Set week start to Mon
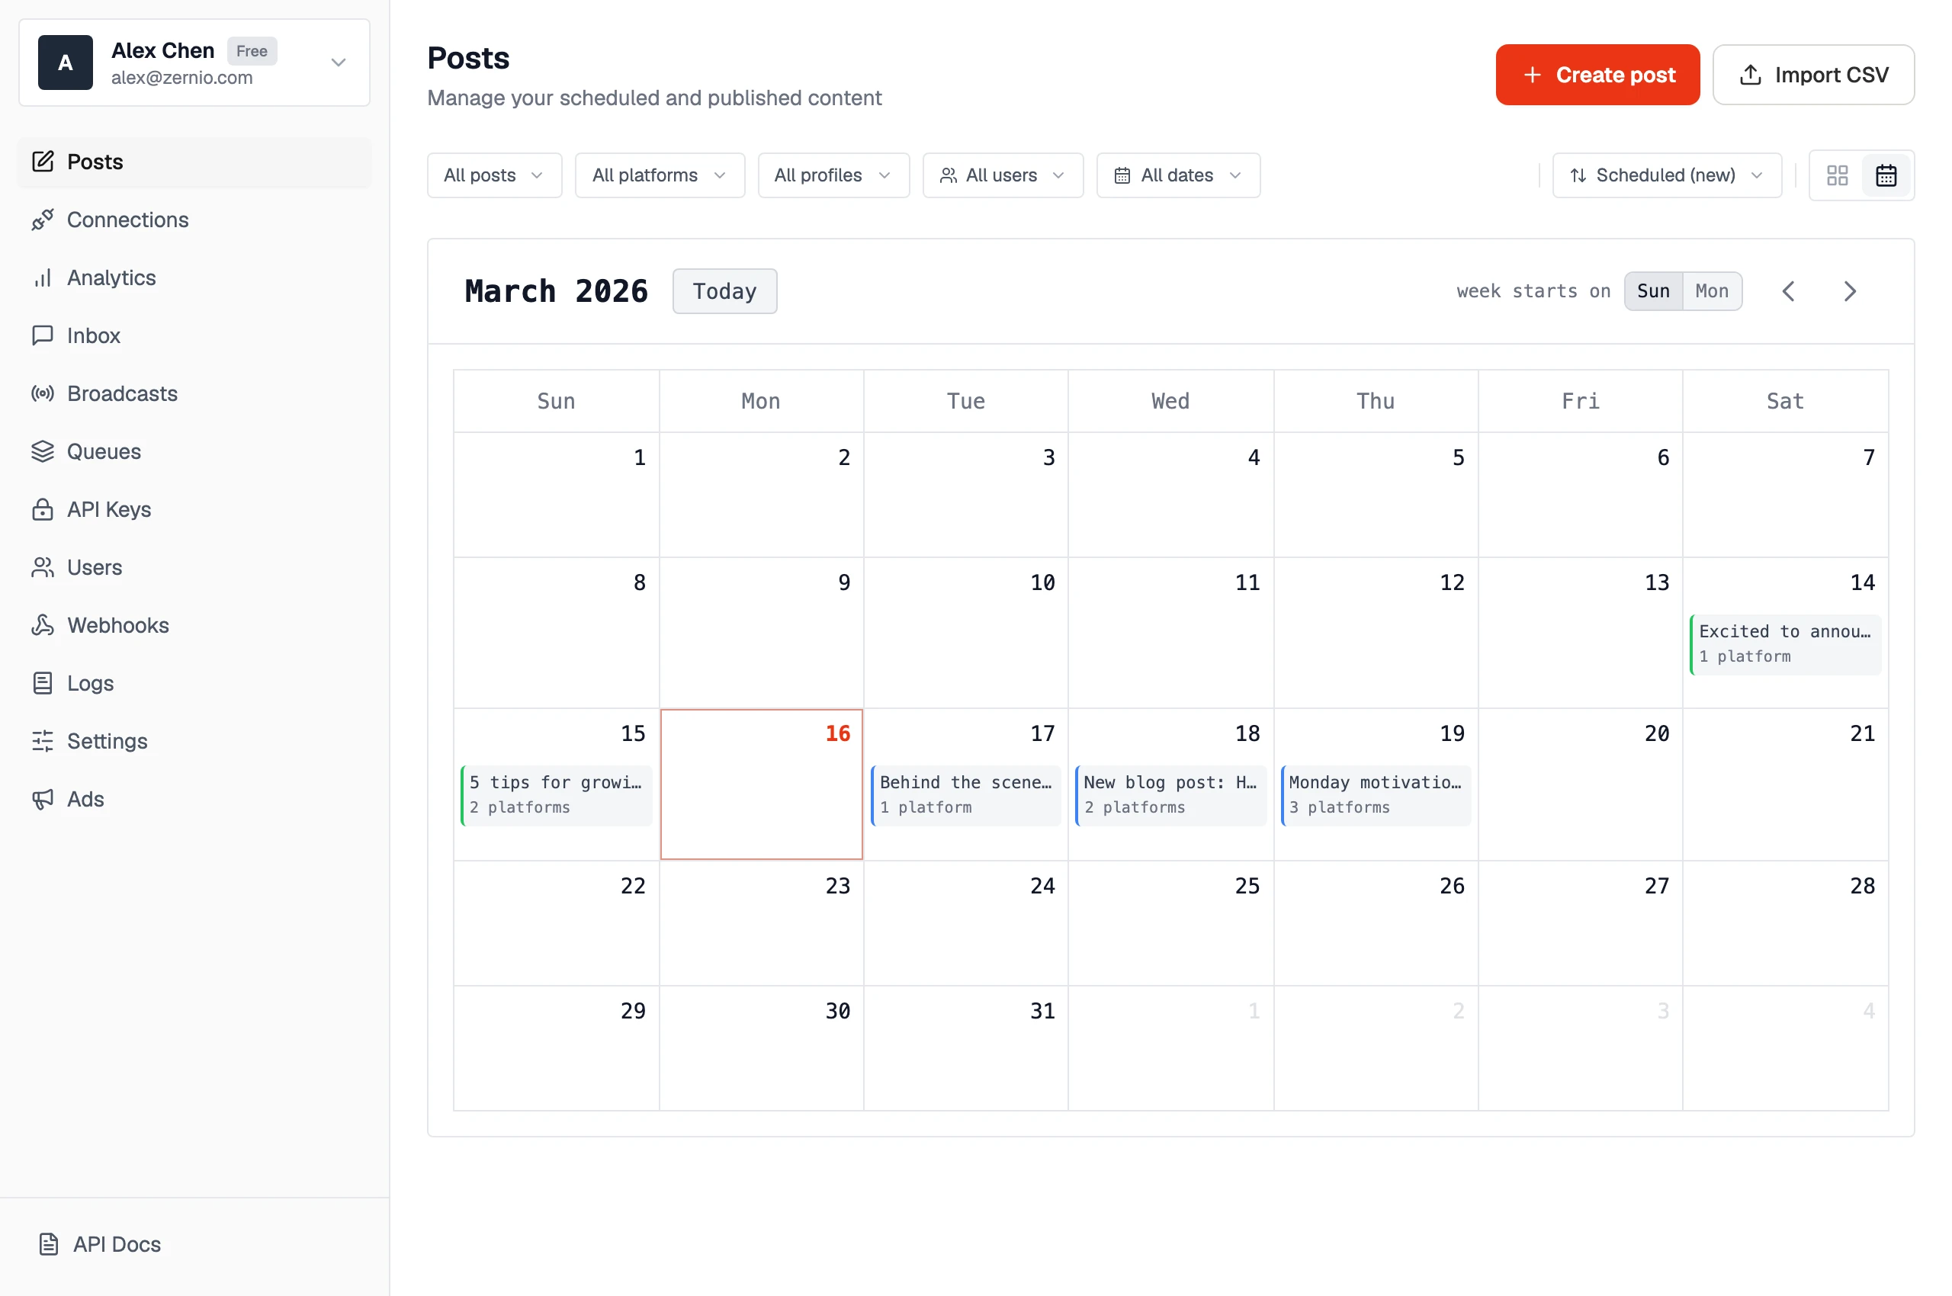Image resolution: width=1952 pixels, height=1296 pixels. [1711, 291]
